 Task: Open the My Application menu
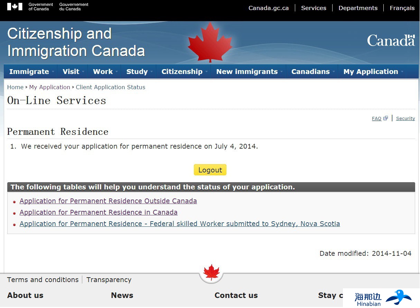[372, 72]
